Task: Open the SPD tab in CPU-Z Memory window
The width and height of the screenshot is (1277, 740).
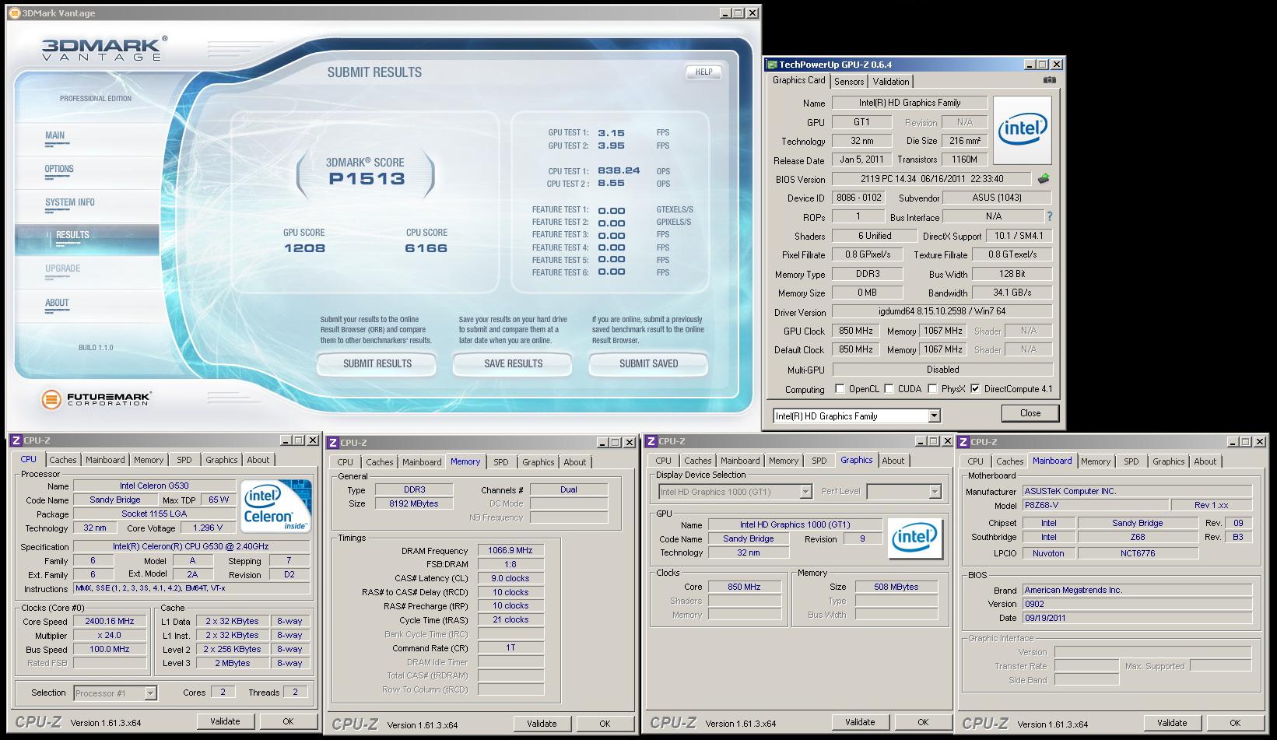Action: [501, 462]
